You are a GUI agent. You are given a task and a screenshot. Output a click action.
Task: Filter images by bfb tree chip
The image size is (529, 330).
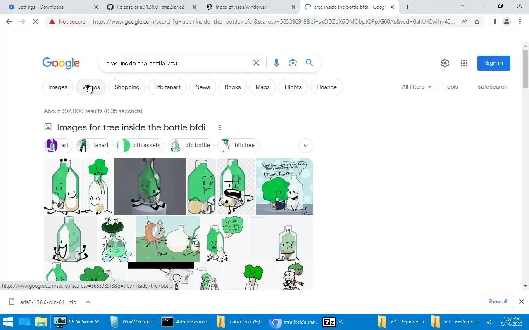(238, 145)
